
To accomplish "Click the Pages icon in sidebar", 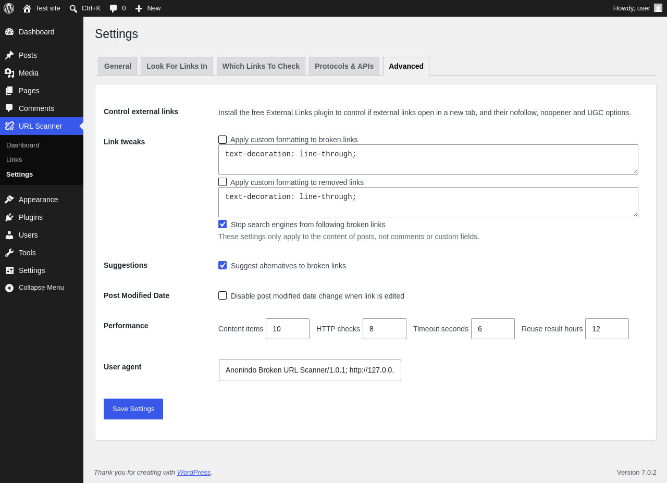I will [x=9, y=91].
